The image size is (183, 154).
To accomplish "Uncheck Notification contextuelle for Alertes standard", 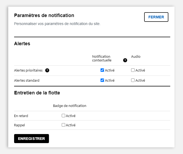I will pos(102,80).
